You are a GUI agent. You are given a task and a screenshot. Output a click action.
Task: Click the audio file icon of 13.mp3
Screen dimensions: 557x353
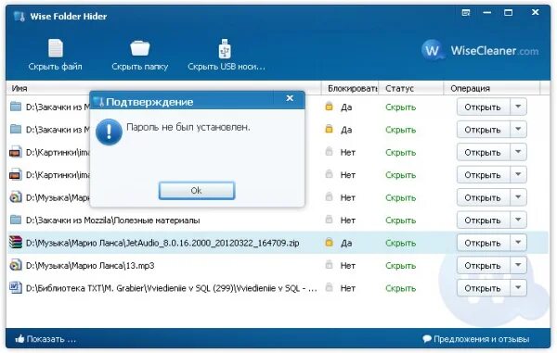point(16,266)
